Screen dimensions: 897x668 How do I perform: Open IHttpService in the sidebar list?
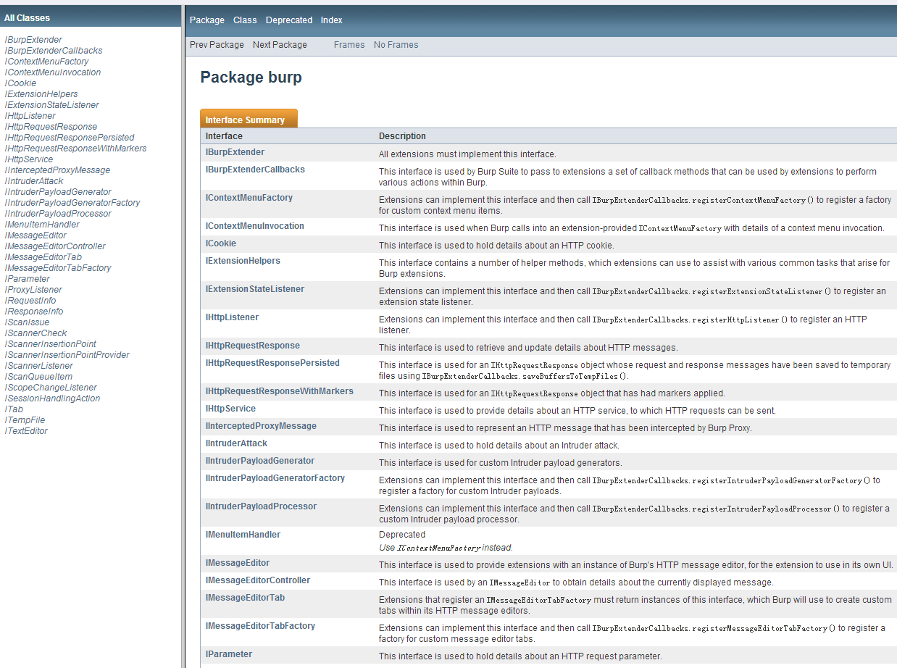click(x=29, y=159)
